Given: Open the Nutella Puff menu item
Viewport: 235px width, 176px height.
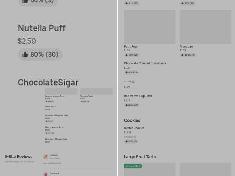Looking at the screenshot, I should [42, 28].
